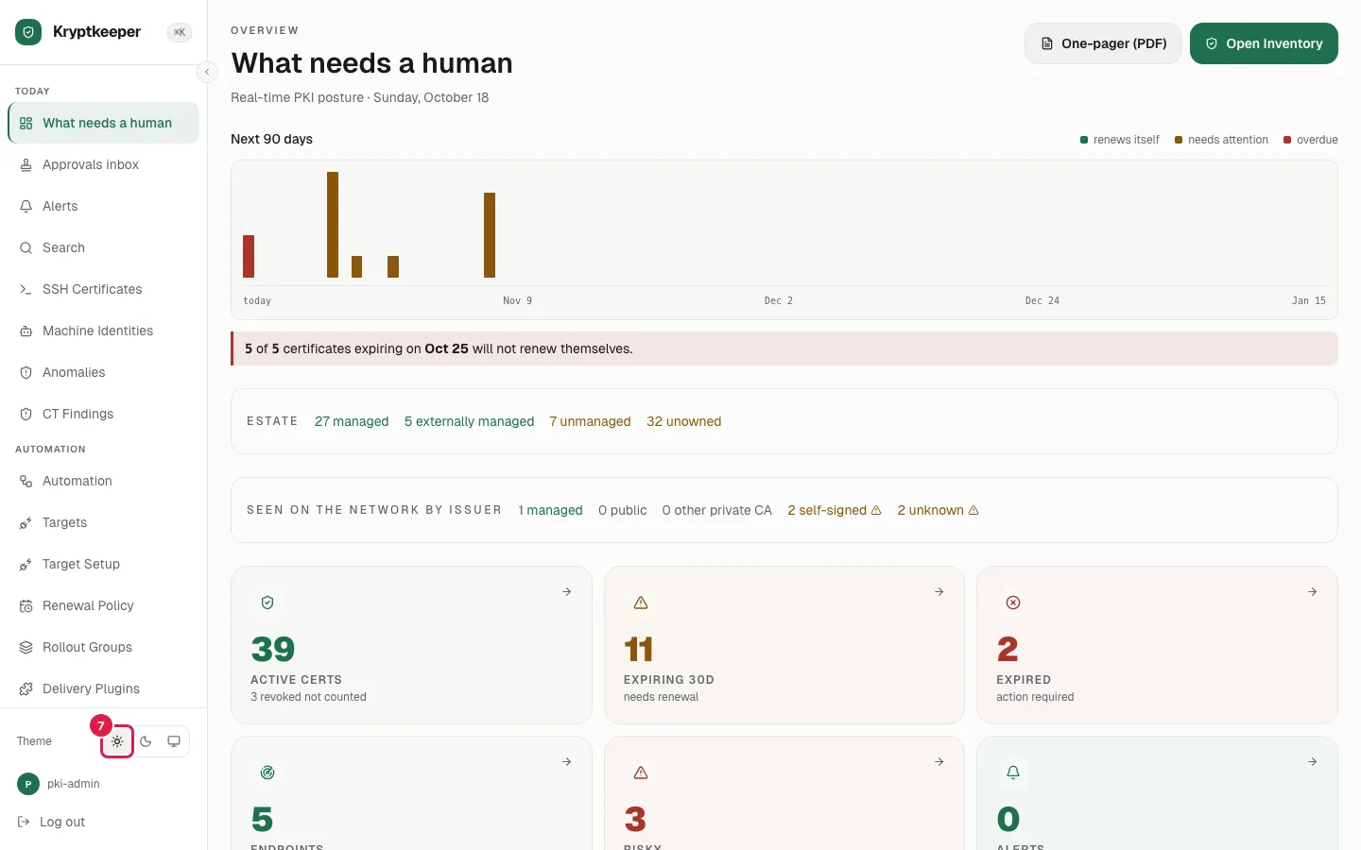This screenshot has height=850, width=1361.
Task: Click the Delivery Plugins puzzle icon
Action: [26, 688]
